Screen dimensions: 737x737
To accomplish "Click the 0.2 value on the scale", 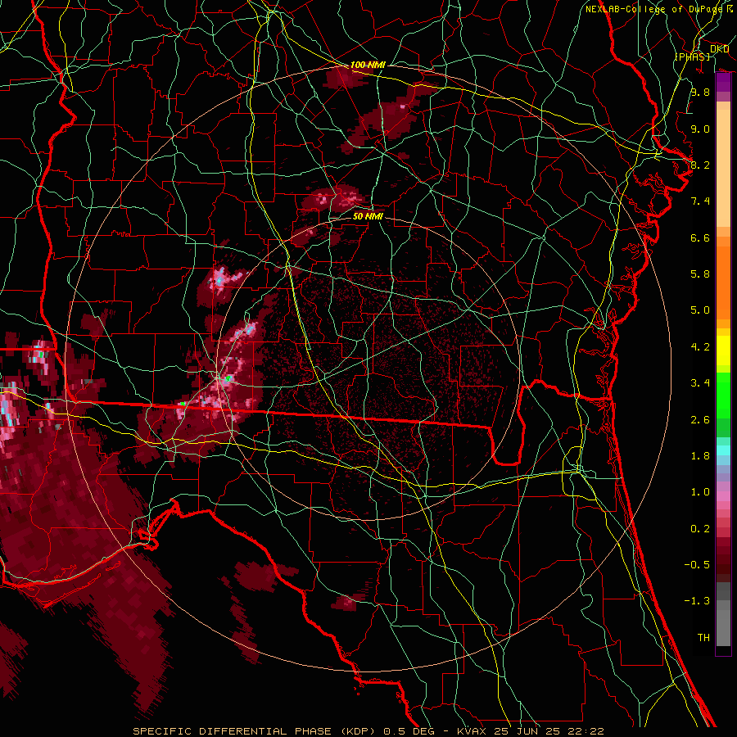I will point(700,529).
